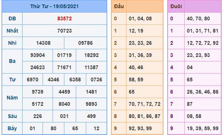Click value 65 in Đuôi row 5

click(190, 80)
